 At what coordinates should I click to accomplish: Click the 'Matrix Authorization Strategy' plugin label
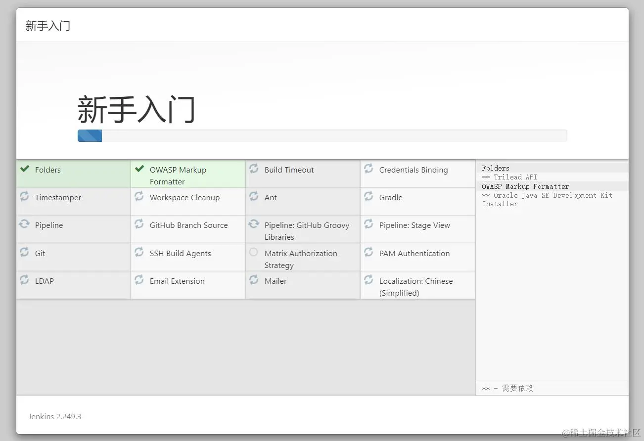[x=301, y=259]
